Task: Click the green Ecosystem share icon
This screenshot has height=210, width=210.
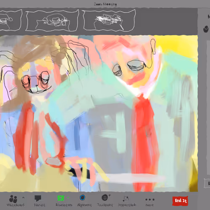Action: 61,198
